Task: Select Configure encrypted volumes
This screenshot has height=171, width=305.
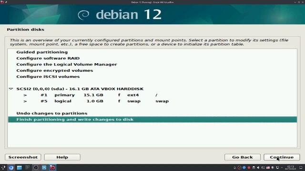Action: [x=54, y=70]
